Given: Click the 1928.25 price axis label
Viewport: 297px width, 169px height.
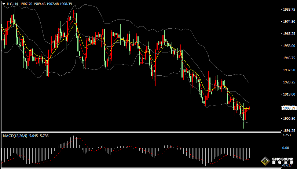Looking at the screenshot, I should pos(288,82).
